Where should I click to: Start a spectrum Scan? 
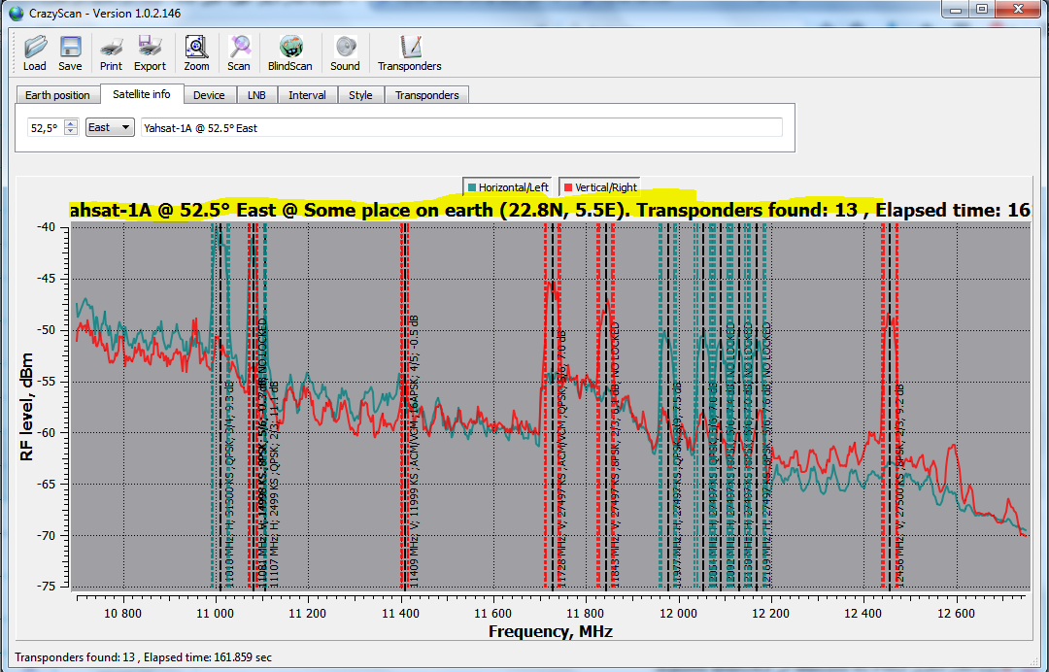239,52
